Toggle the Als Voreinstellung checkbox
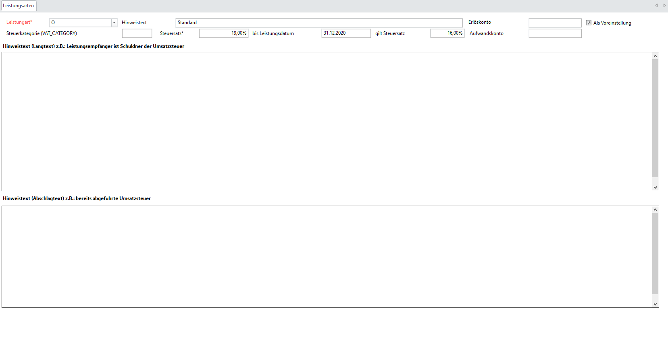The height and width of the screenshot is (361, 668). tap(589, 23)
